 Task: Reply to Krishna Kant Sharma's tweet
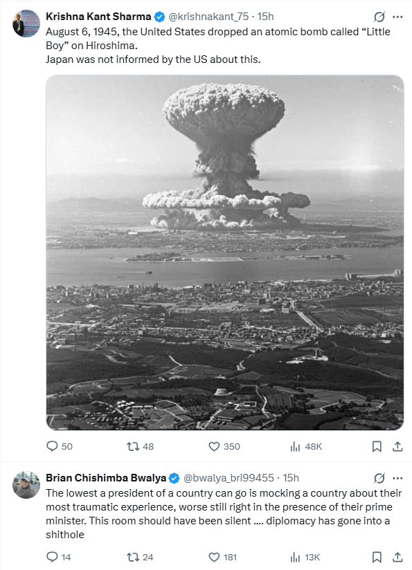[53, 446]
